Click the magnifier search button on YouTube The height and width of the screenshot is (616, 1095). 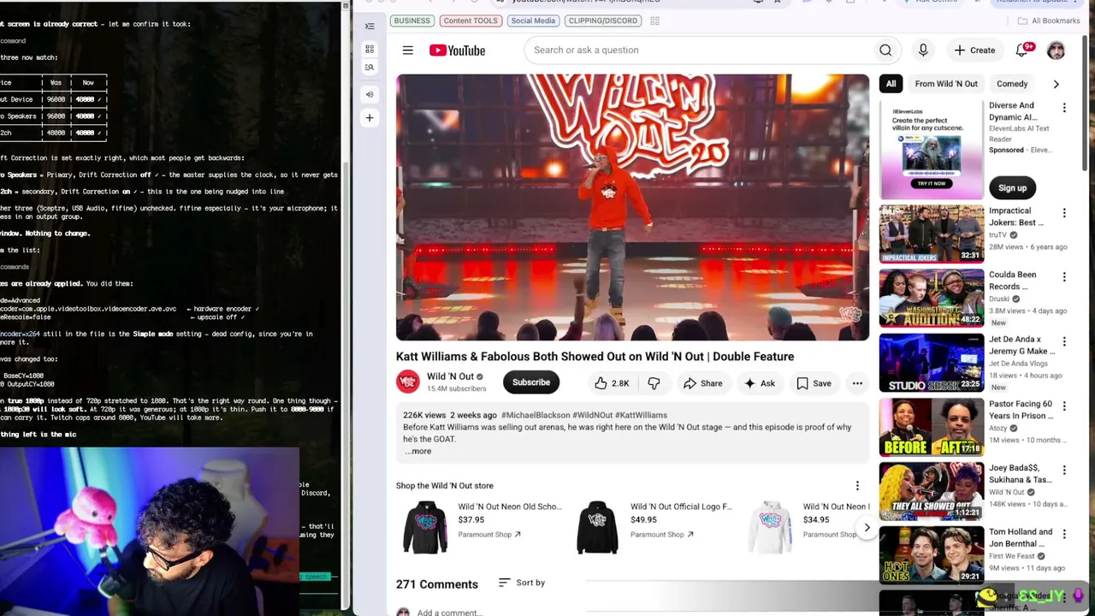coord(885,50)
